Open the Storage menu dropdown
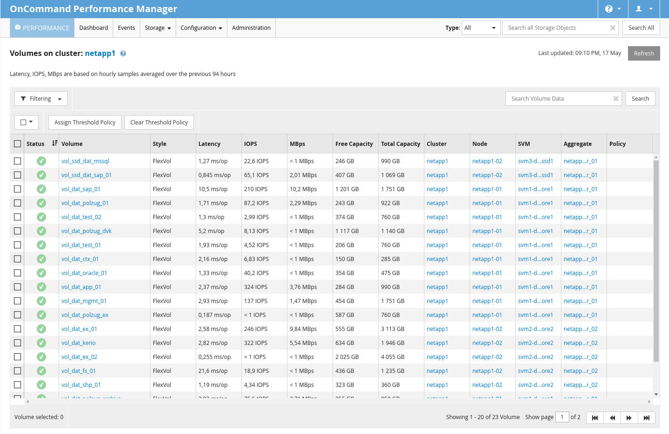Screen dimensions: 669x434 point(157,28)
